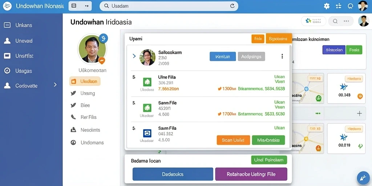Click the colorful logo pill near the top right

pos(314,21)
